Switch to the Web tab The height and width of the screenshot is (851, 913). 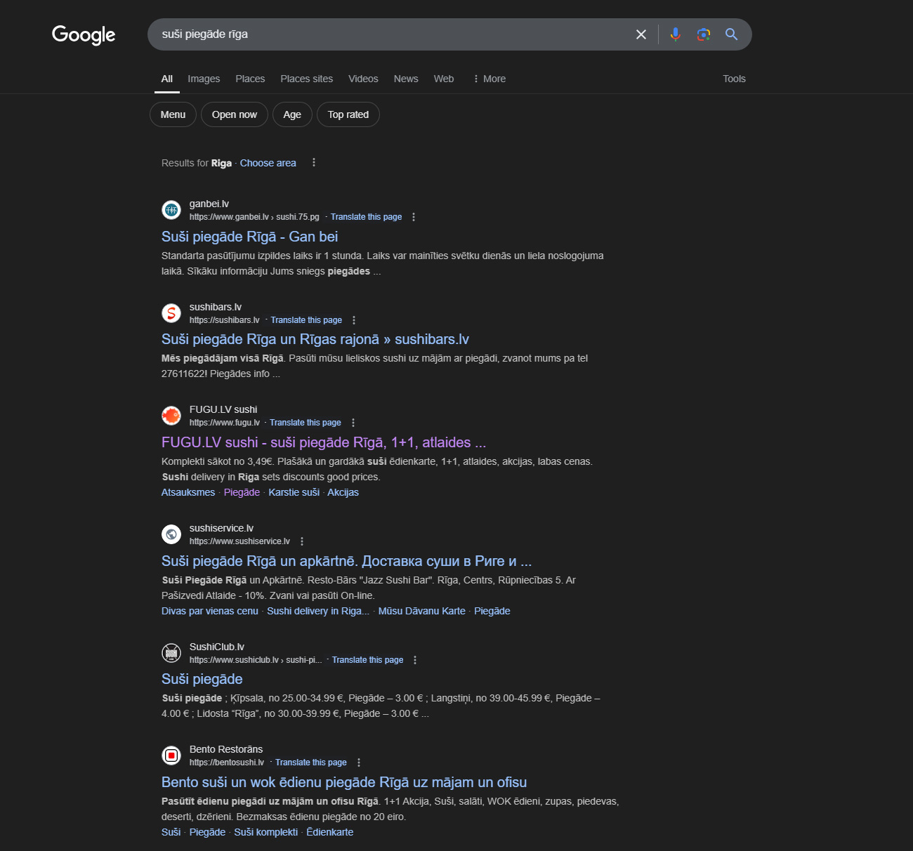(x=444, y=79)
